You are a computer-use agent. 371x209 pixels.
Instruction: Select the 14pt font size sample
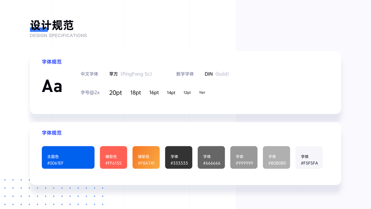coord(171,93)
